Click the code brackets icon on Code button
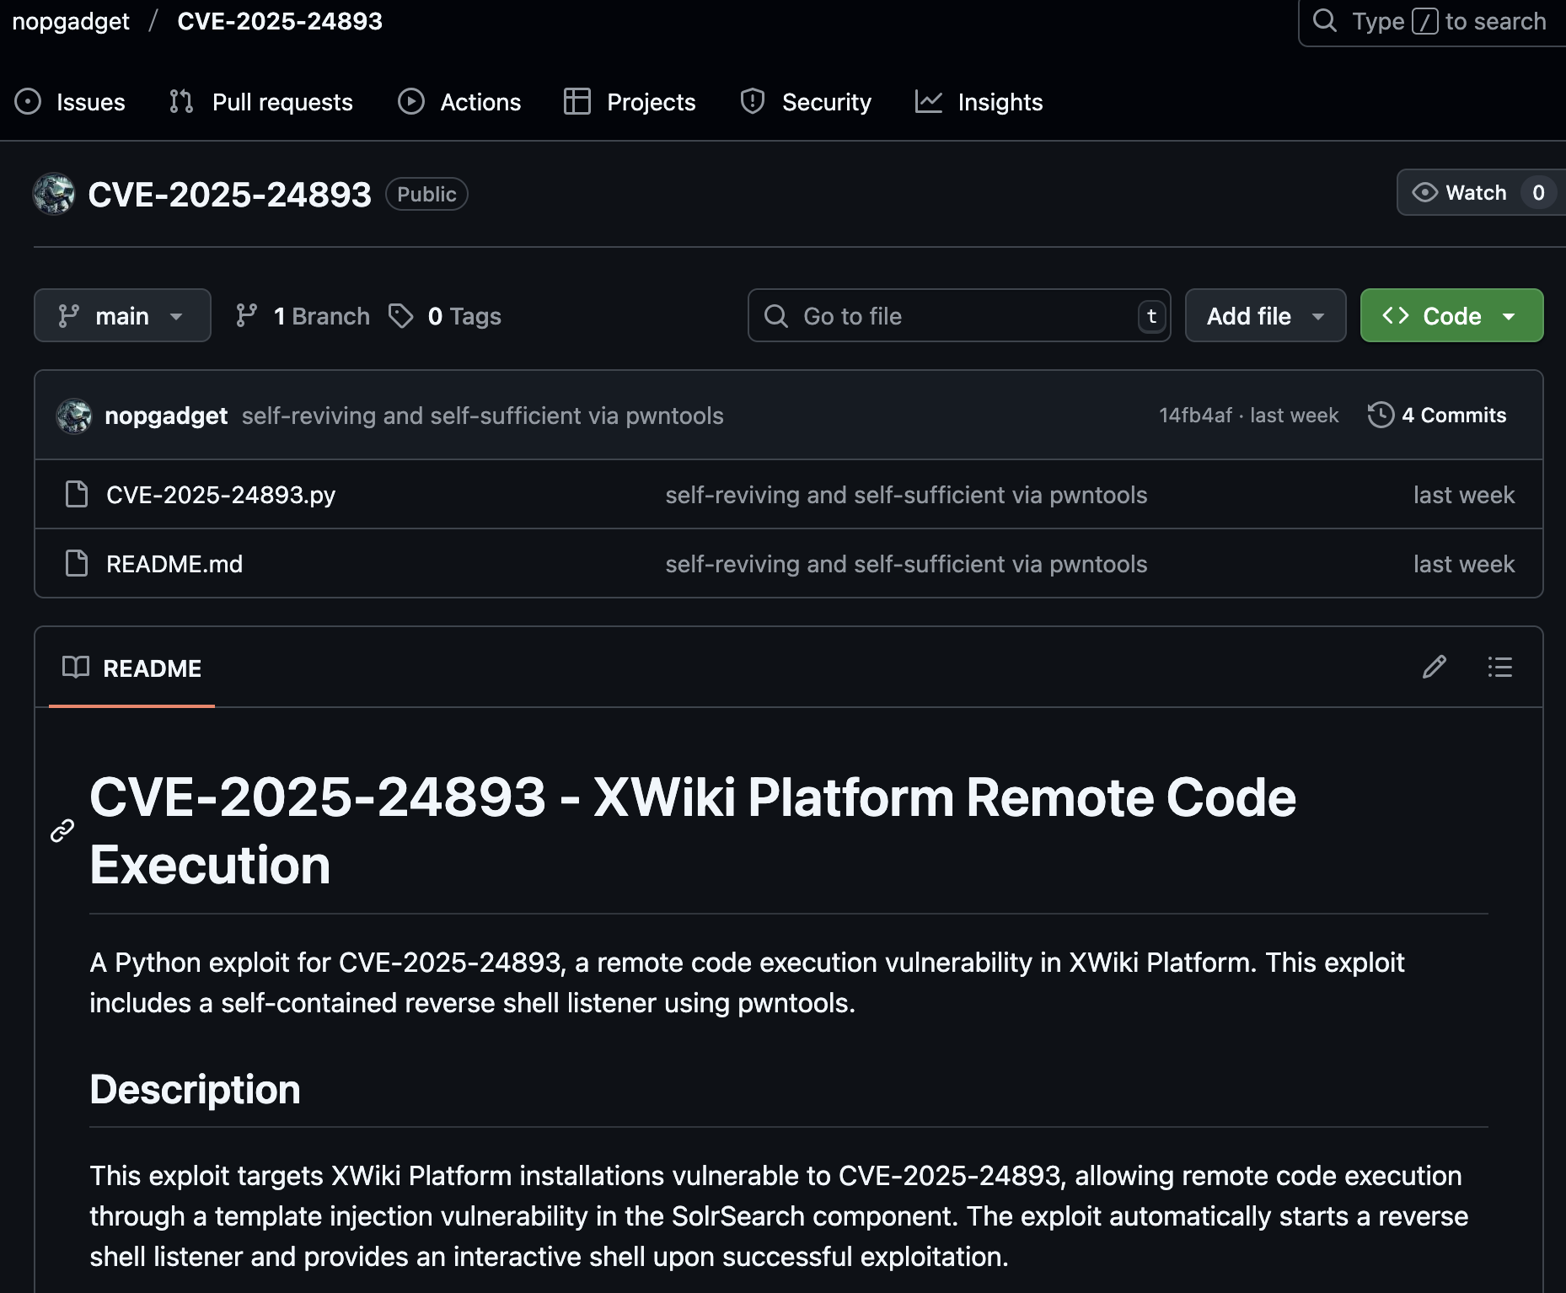Screen dimensions: 1566x1293 1396,315
